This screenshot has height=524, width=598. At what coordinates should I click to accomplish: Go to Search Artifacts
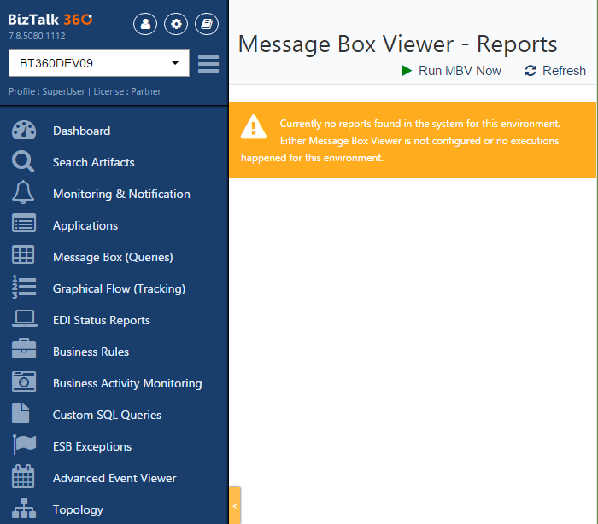point(93,162)
